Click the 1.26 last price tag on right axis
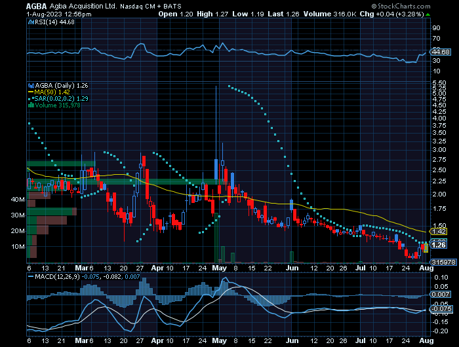This screenshot has height=347, width=459. [439, 245]
